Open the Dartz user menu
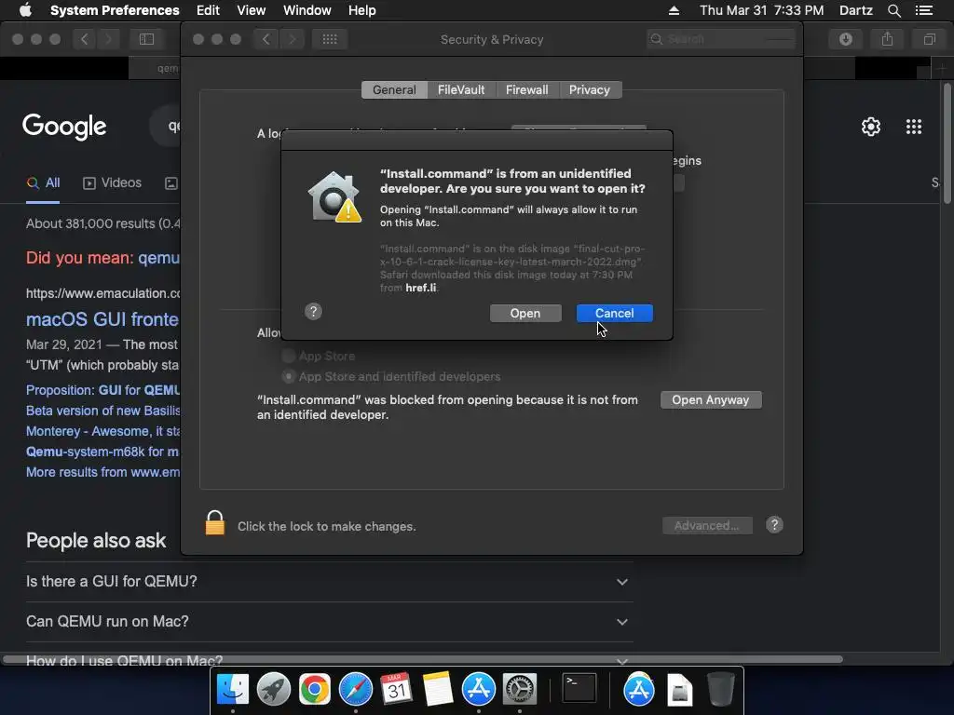 point(855,10)
